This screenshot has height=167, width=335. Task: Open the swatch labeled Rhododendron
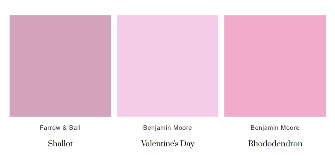(275, 66)
